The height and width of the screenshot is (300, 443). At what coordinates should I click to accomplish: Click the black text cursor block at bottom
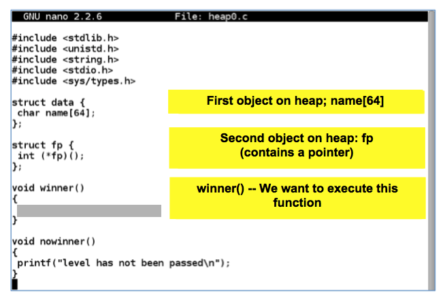(x=15, y=284)
